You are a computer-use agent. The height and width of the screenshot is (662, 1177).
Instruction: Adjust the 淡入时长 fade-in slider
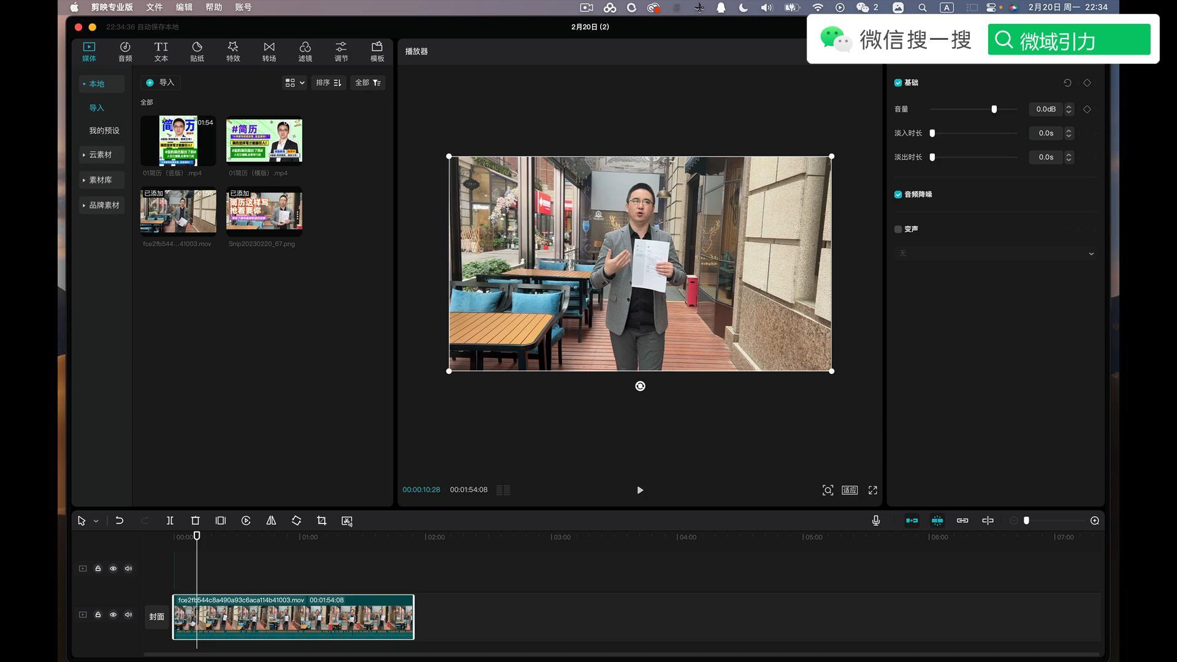[x=932, y=133]
